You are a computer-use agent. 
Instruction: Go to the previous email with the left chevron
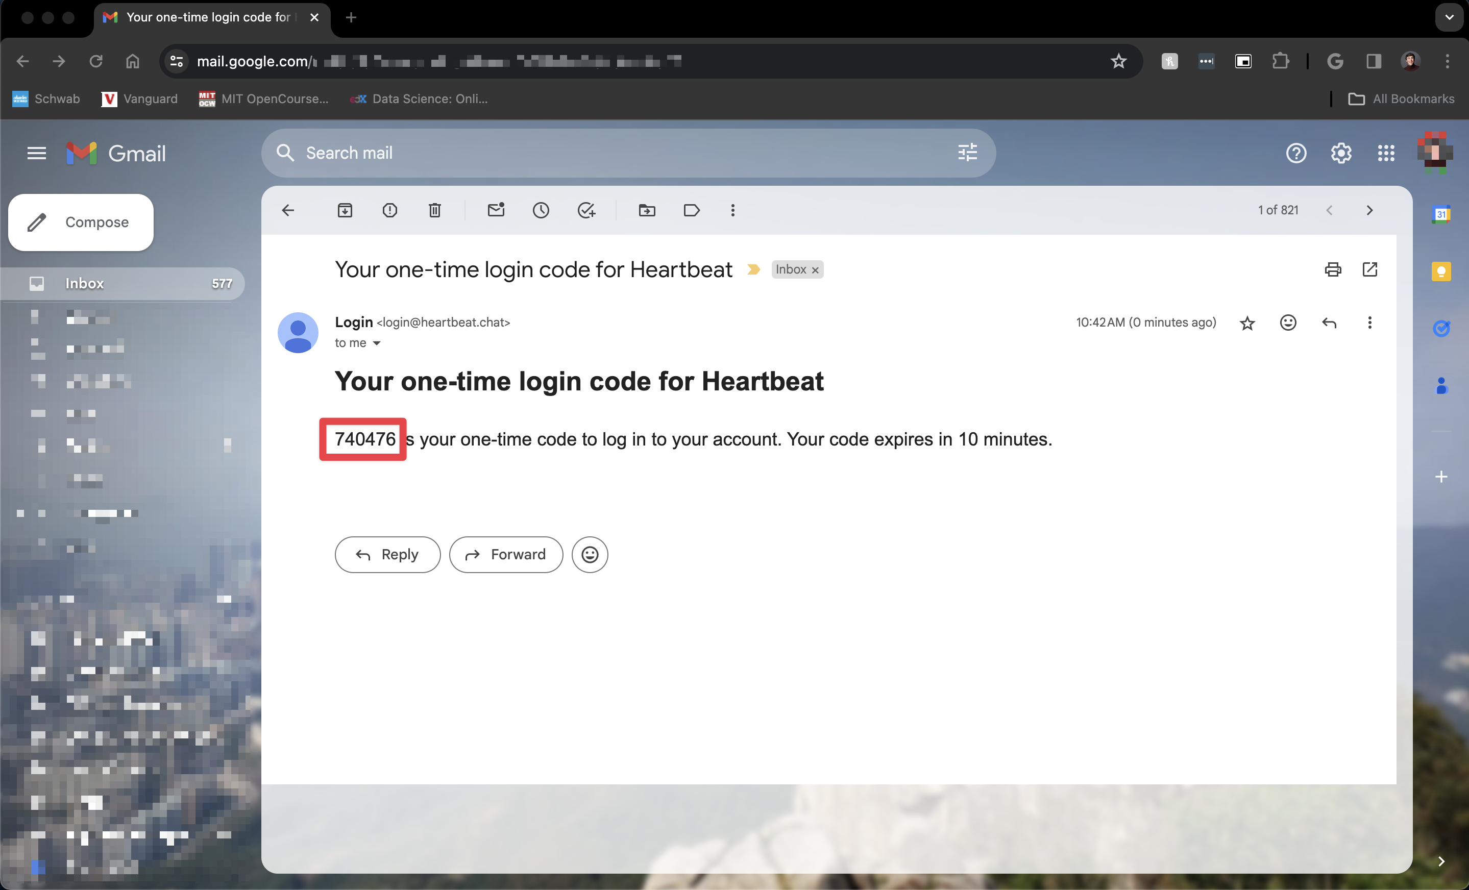coord(1329,210)
